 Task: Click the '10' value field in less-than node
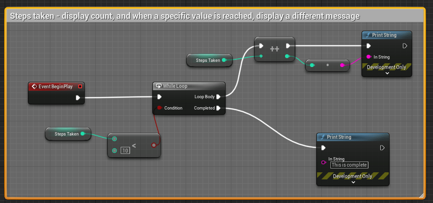point(125,151)
